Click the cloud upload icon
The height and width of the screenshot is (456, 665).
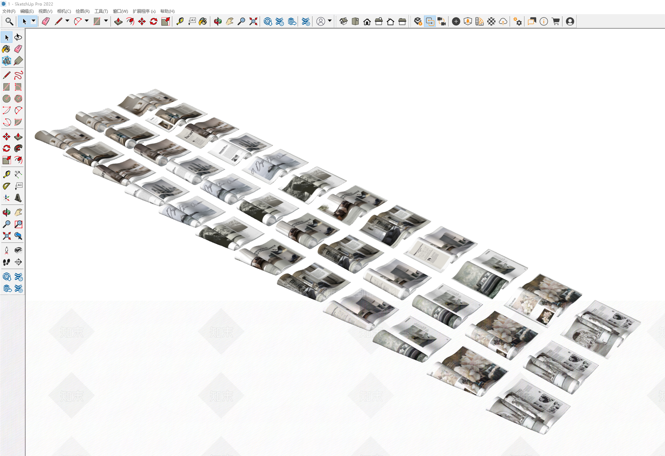503,22
